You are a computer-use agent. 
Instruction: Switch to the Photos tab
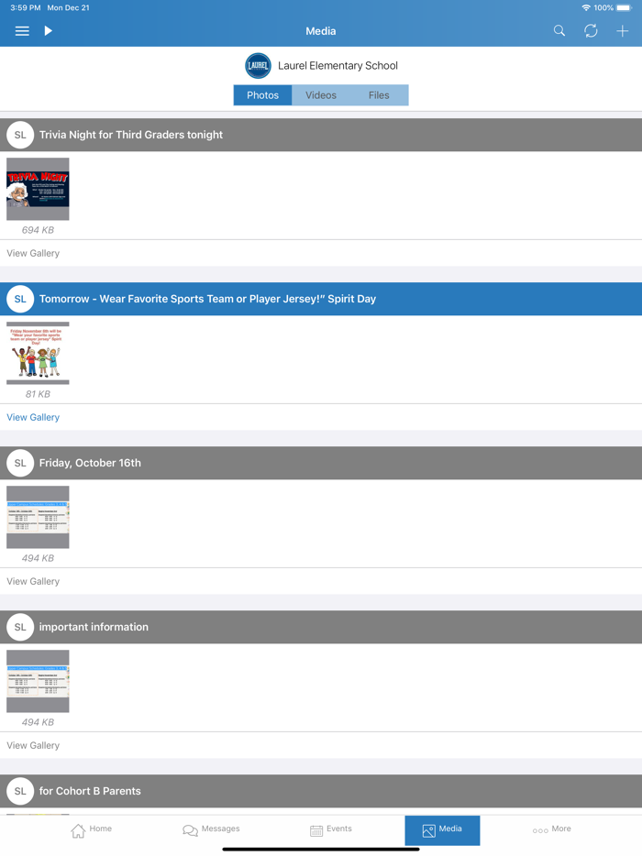(x=263, y=95)
